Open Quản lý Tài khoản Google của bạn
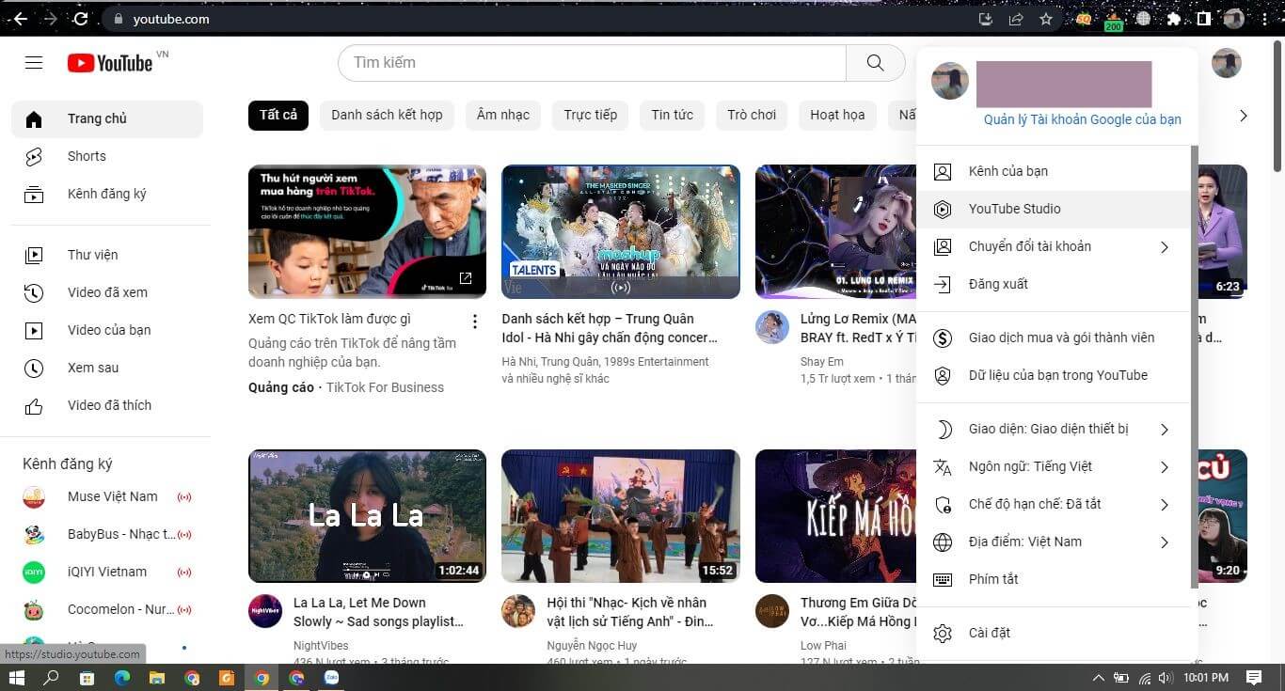The height and width of the screenshot is (691, 1285). [1082, 119]
